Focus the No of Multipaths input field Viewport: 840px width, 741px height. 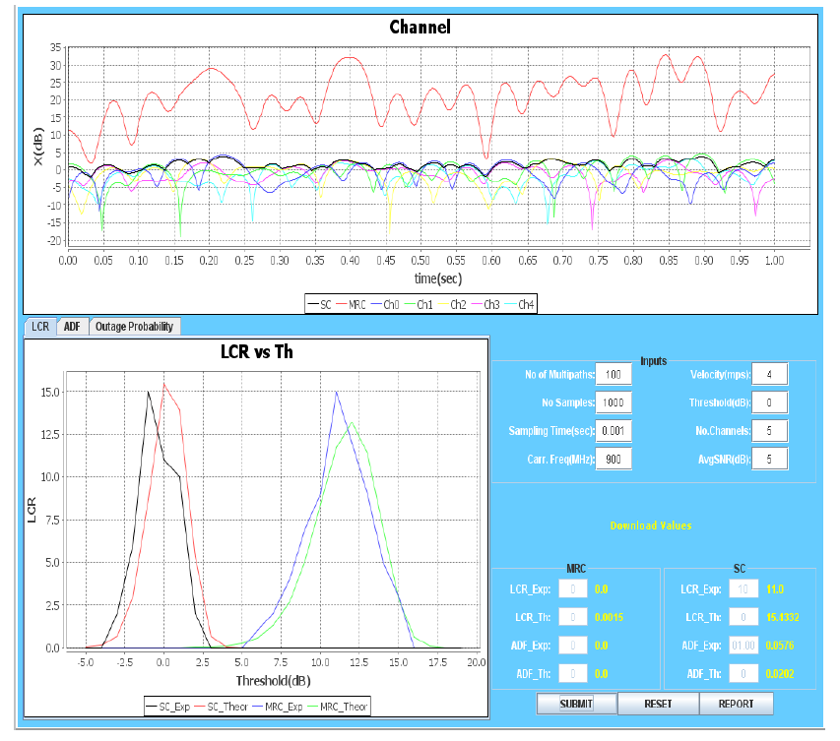click(x=614, y=375)
